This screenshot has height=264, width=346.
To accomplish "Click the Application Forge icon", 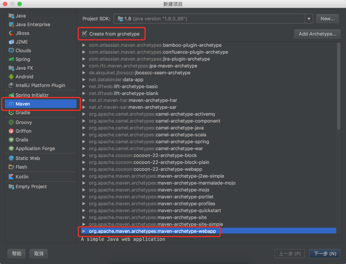I will (x=11, y=149).
